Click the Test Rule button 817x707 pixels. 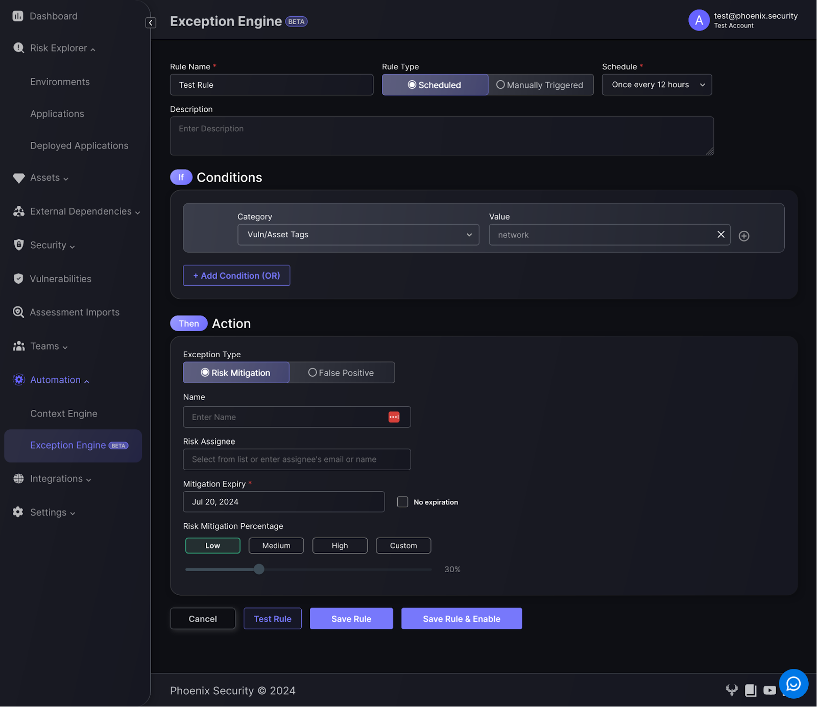click(273, 619)
